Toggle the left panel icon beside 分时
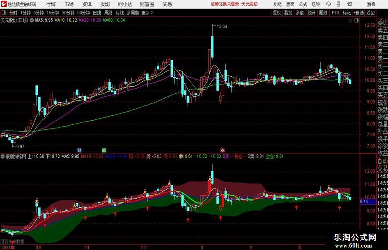The width and height of the screenshot is (388, 250). pyautogui.click(x=3, y=13)
